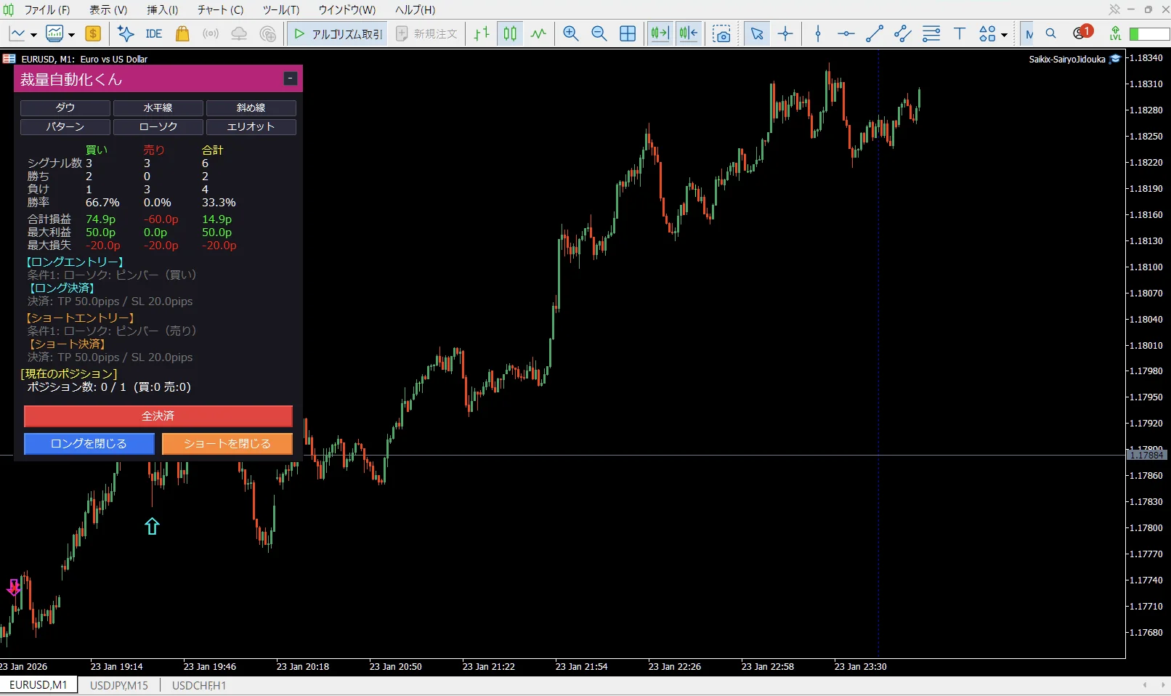Image resolution: width=1171 pixels, height=696 pixels.
Task: Take a chart screenshot with camera icon
Action: coord(721,33)
